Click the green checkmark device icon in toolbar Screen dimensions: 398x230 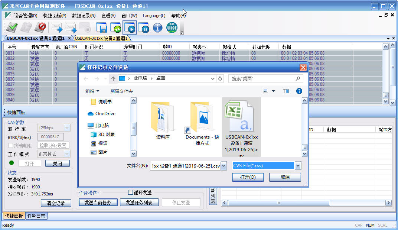(12, 27)
